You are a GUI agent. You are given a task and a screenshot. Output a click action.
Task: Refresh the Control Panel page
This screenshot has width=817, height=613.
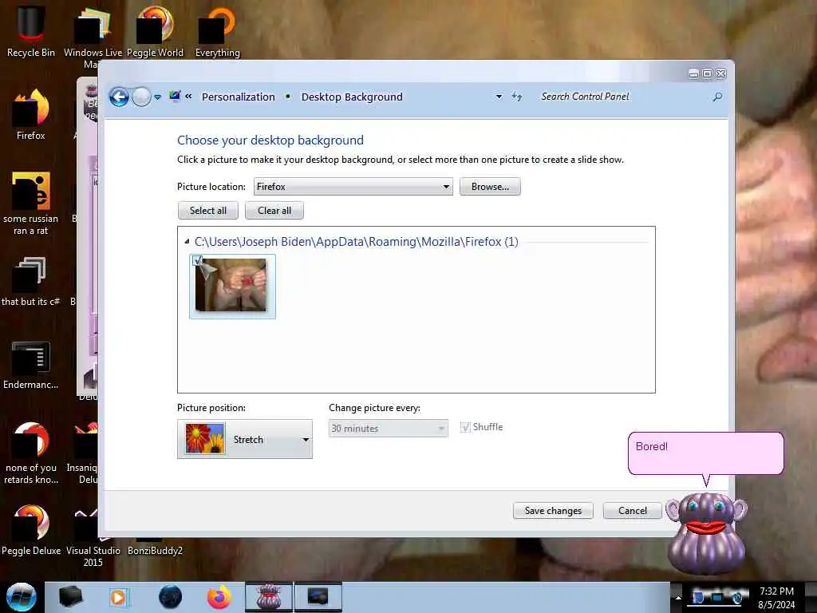click(517, 97)
